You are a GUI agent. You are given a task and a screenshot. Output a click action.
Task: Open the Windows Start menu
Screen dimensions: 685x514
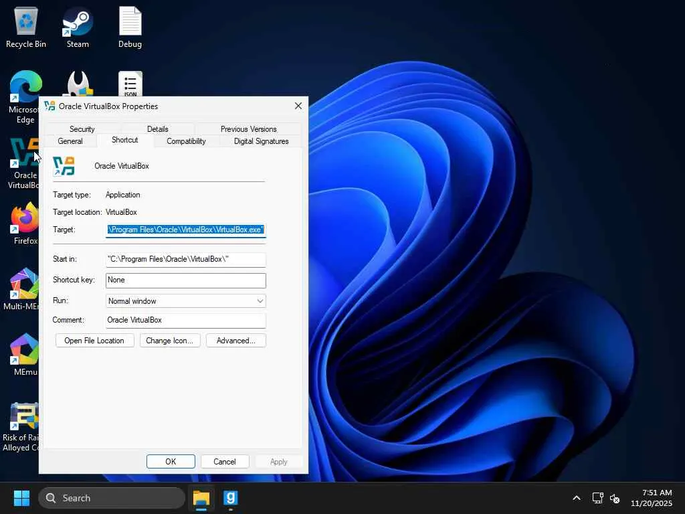click(21, 498)
